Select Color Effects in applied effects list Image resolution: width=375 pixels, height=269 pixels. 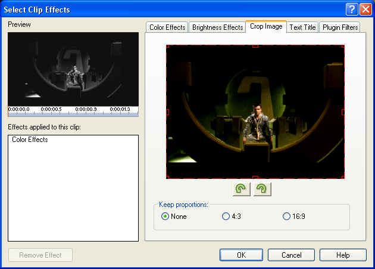(30, 140)
